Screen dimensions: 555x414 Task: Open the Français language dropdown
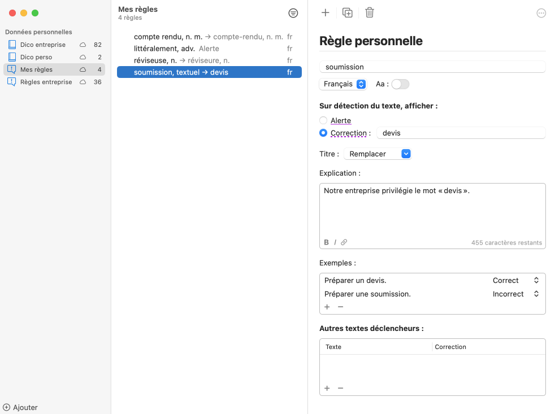pyautogui.click(x=344, y=84)
